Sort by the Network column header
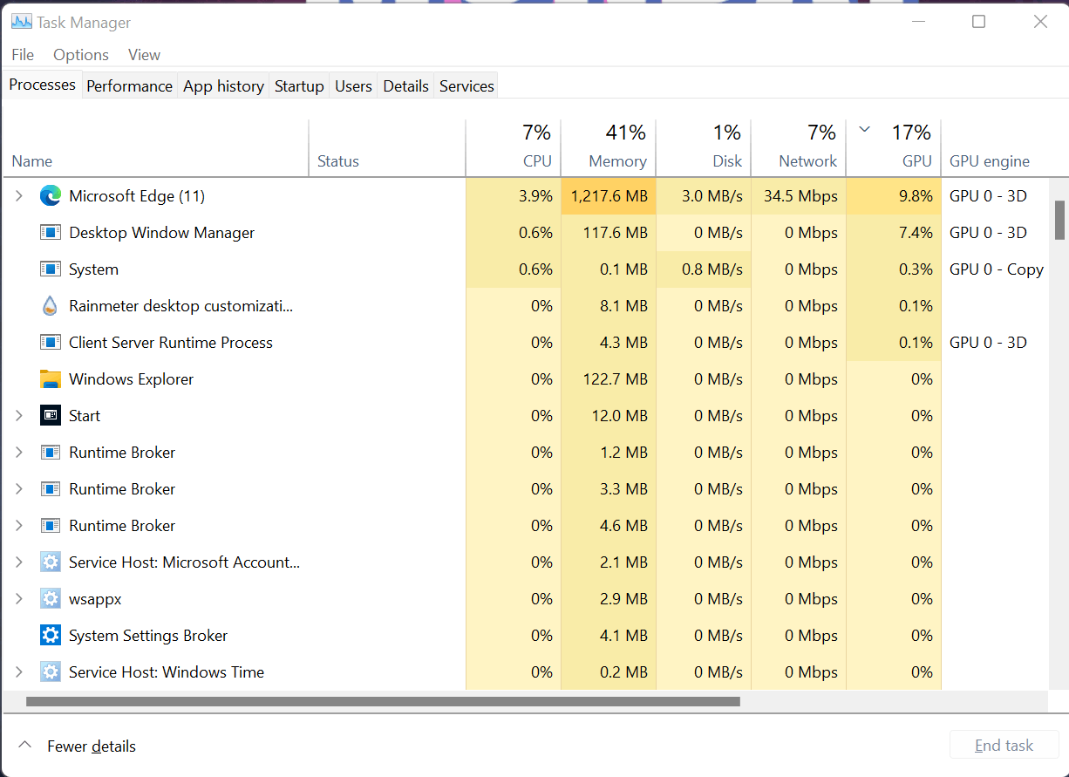The width and height of the screenshot is (1069, 777). (799, 147)
